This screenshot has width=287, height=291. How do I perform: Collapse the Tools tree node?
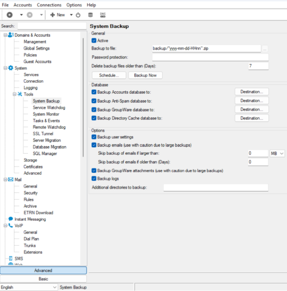click(x=15, y=94)
